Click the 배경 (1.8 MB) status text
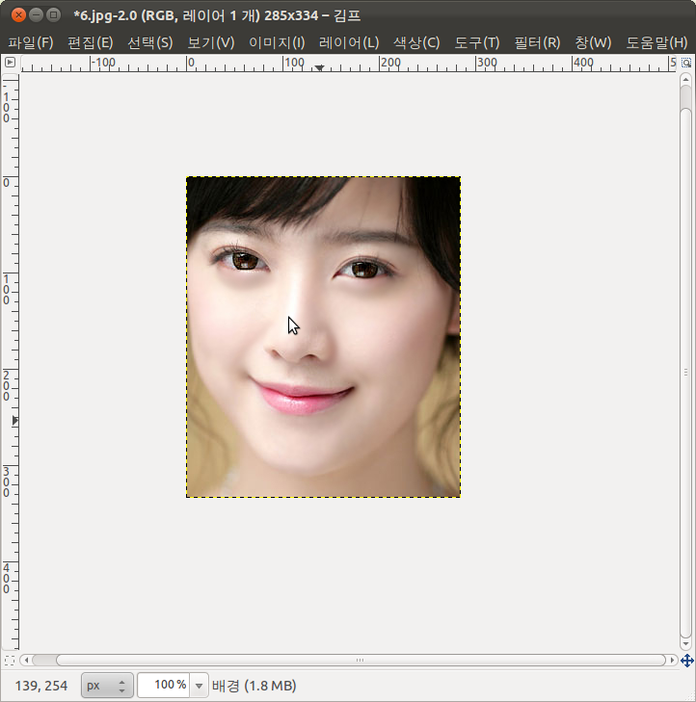The image size is (696, 702). pos(254,686)
